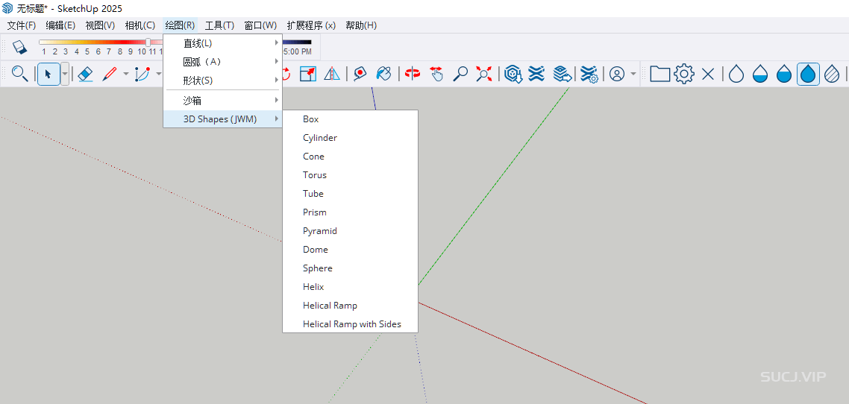Click the Zoom Extents icon
The image size is (849, 404).
(x=483, y=74)
